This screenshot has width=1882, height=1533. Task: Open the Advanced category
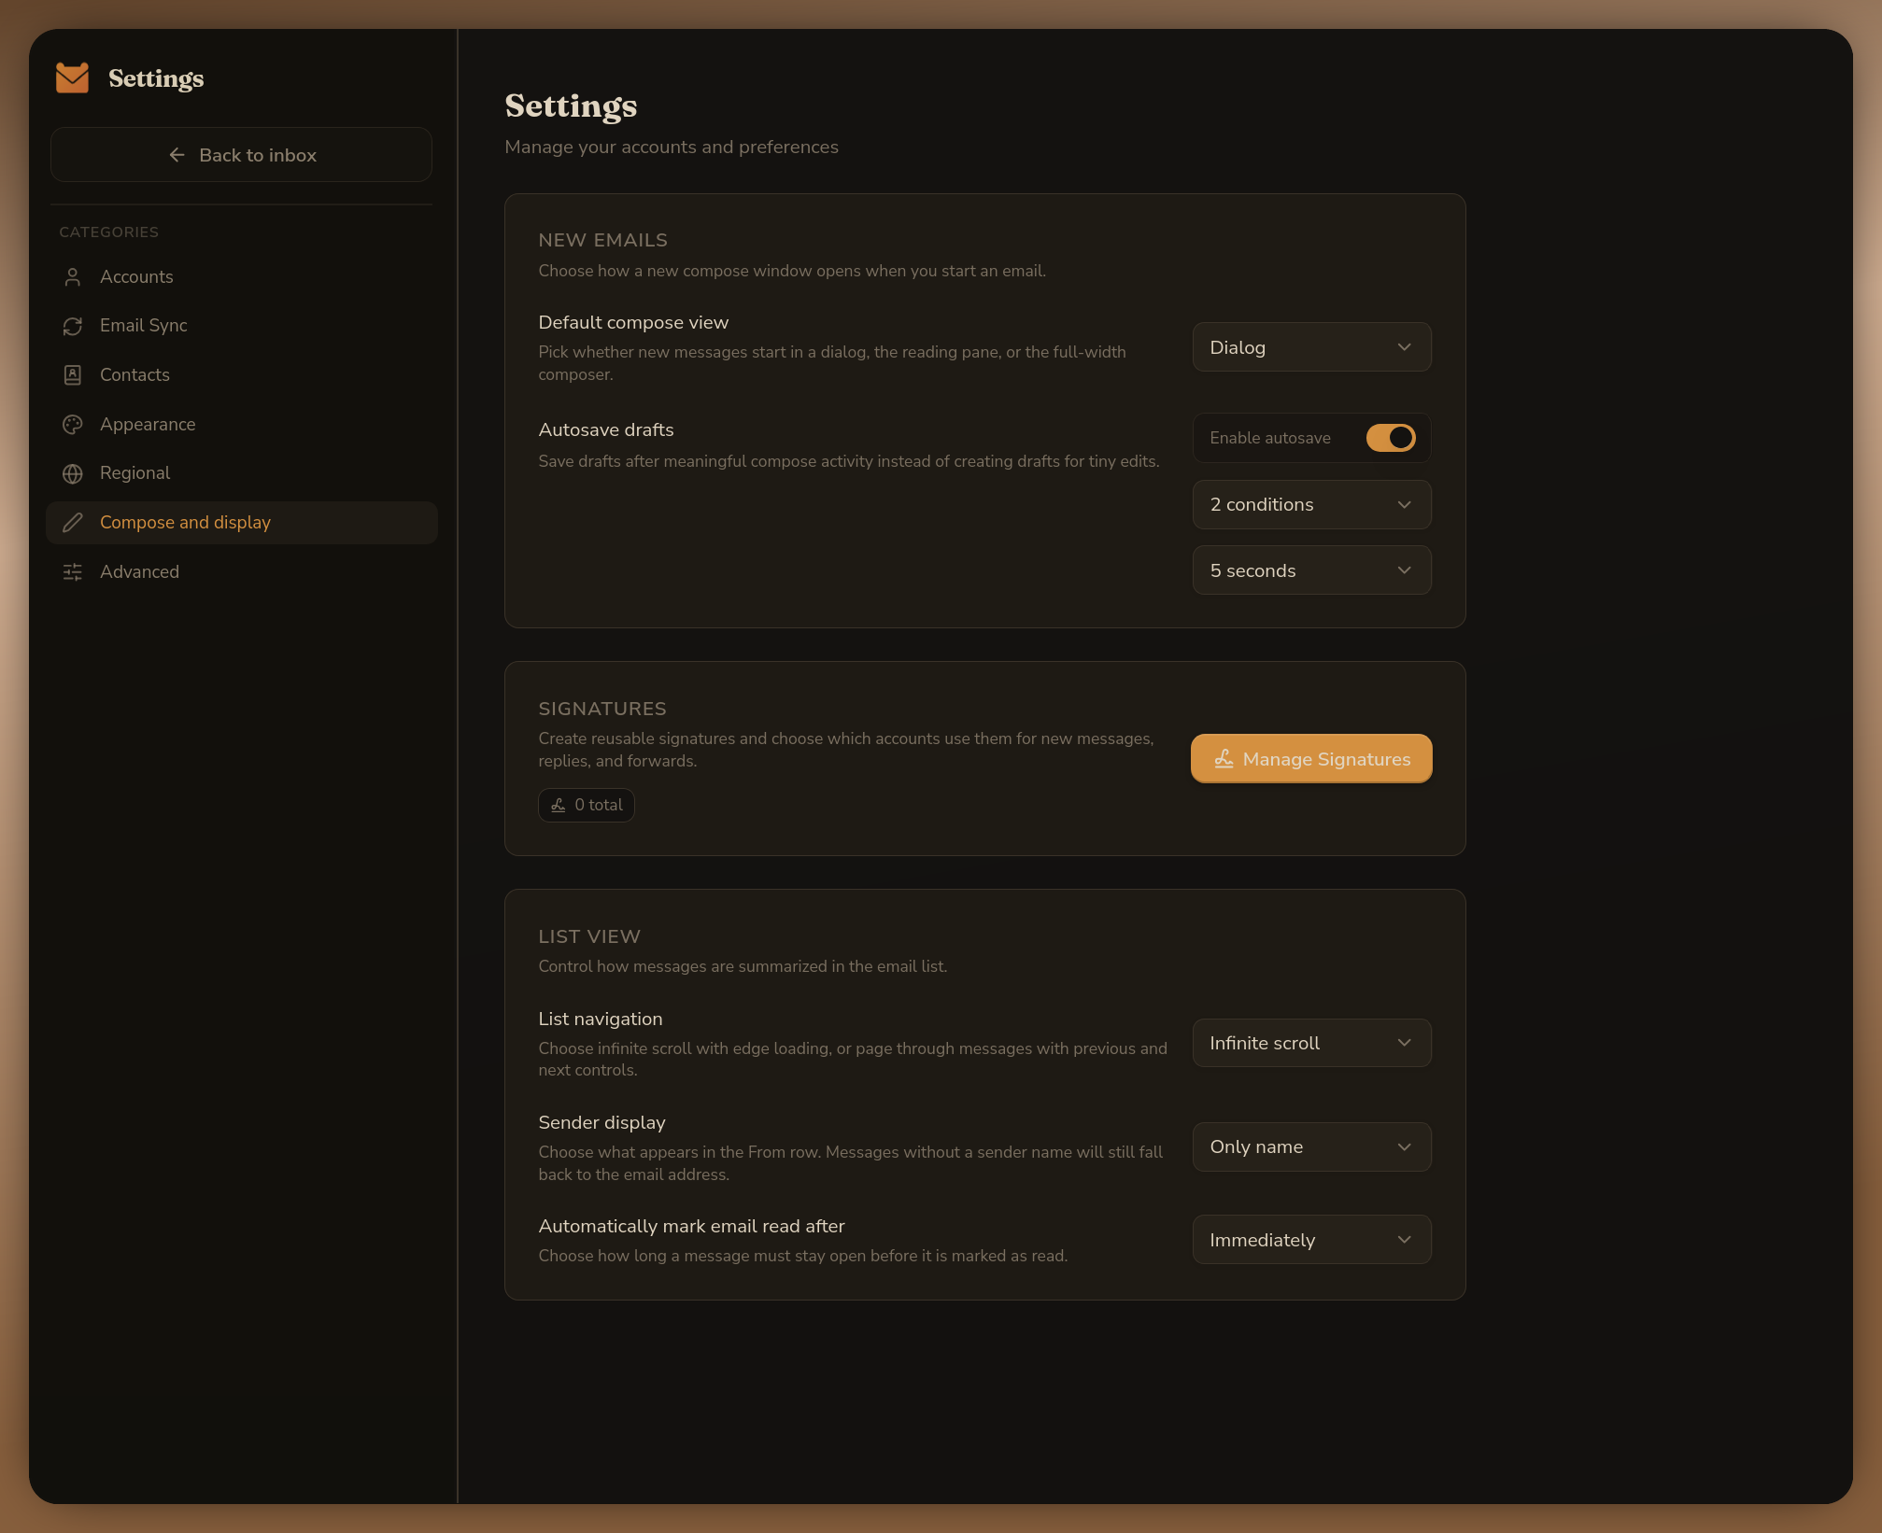coord(241,572)
